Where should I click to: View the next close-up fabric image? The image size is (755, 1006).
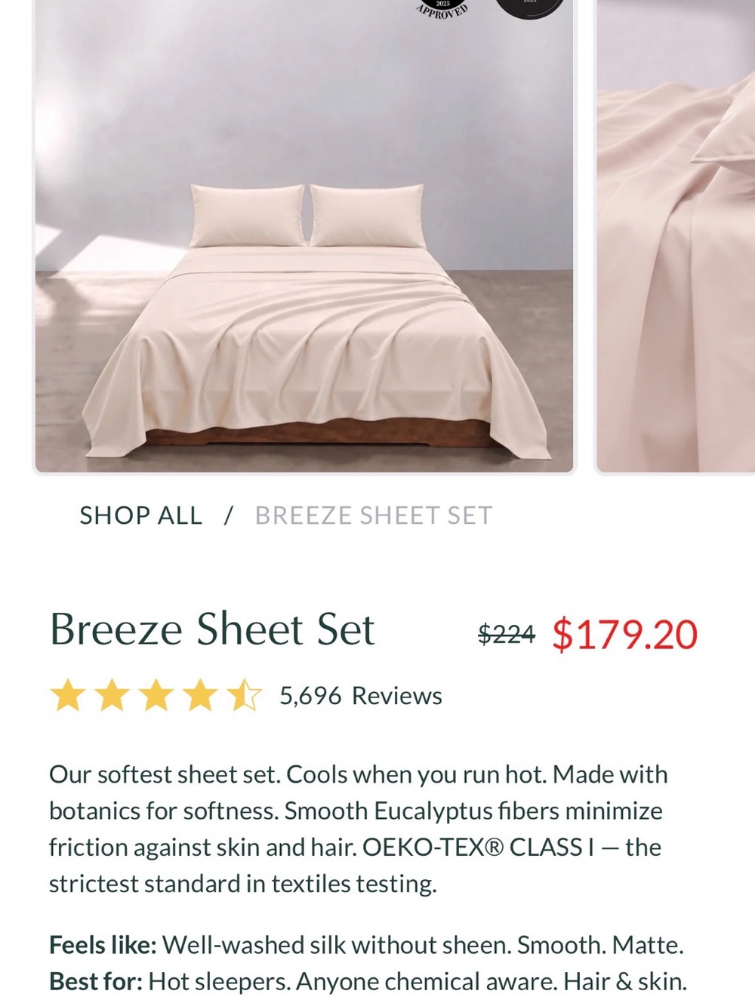(676, 236)
